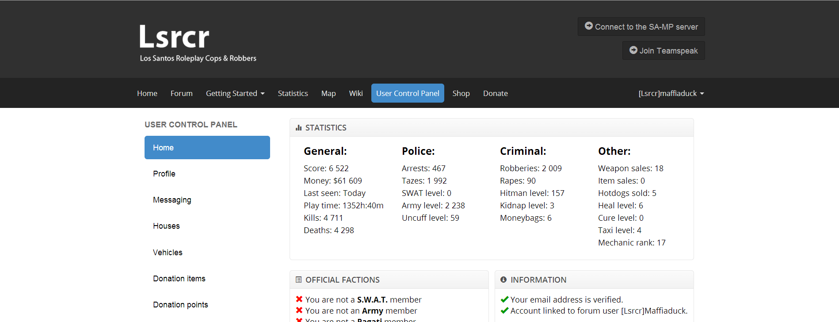Viewport: 839px width, 322px height.
Task: Click the Kills: 4 711 entry
Action: click(323, 218)
